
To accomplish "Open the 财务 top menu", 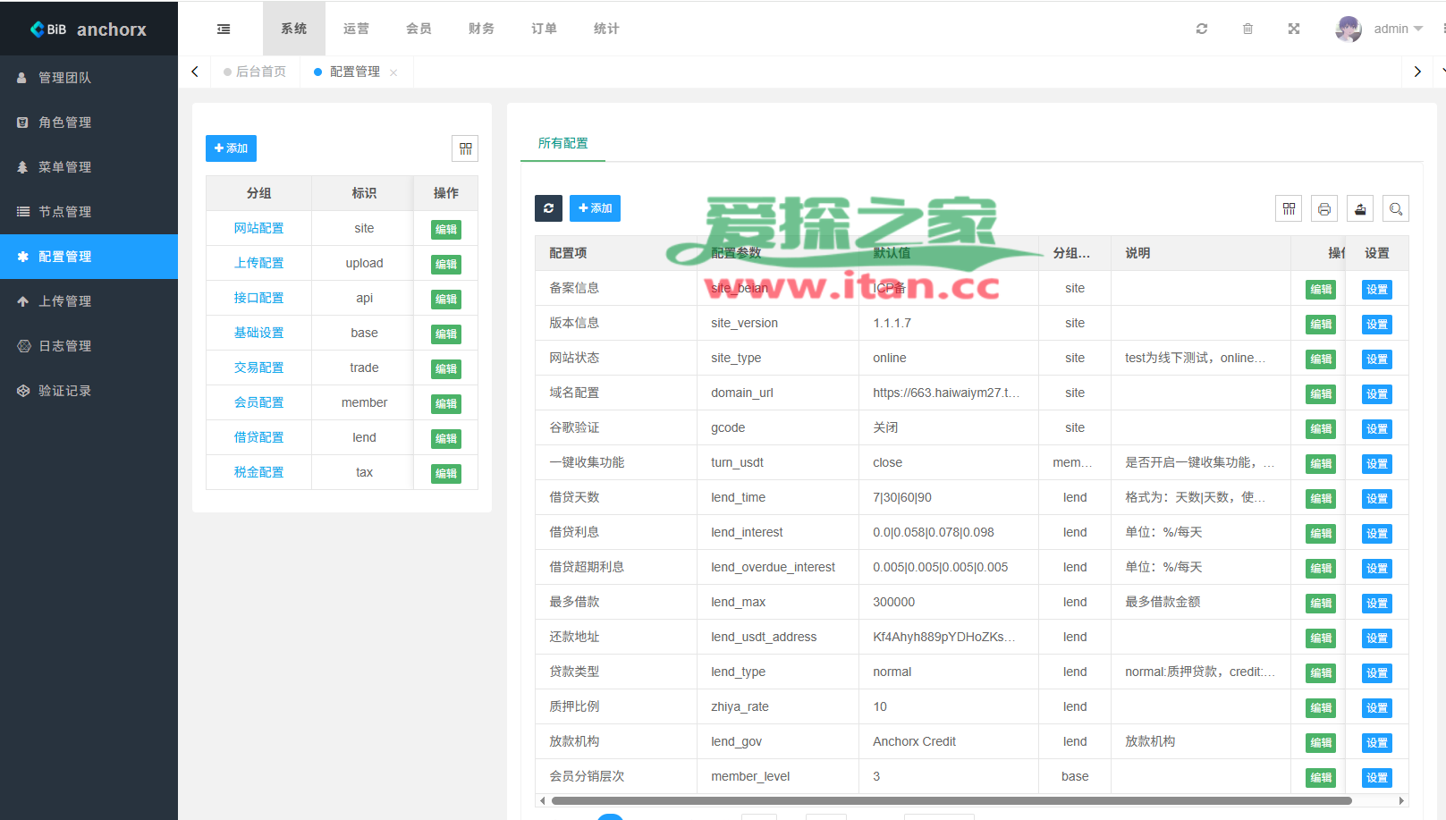I will (x=481, y=29).
